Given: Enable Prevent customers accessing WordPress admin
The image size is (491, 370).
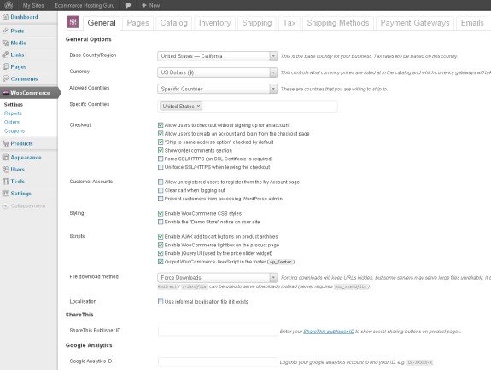Looking at the screenshot, I should coord(161,199).
